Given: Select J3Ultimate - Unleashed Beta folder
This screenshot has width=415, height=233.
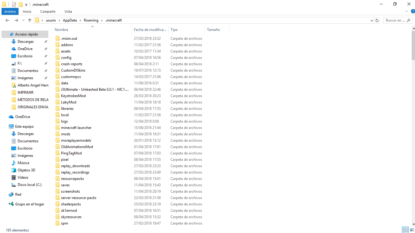Looking at the screenshot, I should pyautogui.click(x=95, y=89).
